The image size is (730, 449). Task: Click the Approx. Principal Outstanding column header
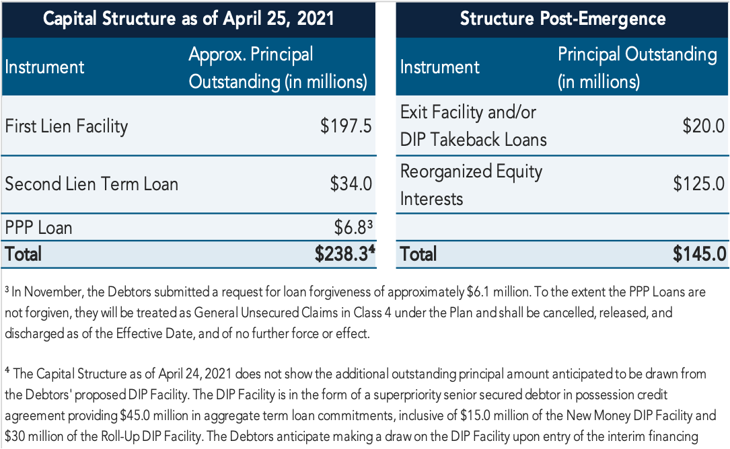278,68
